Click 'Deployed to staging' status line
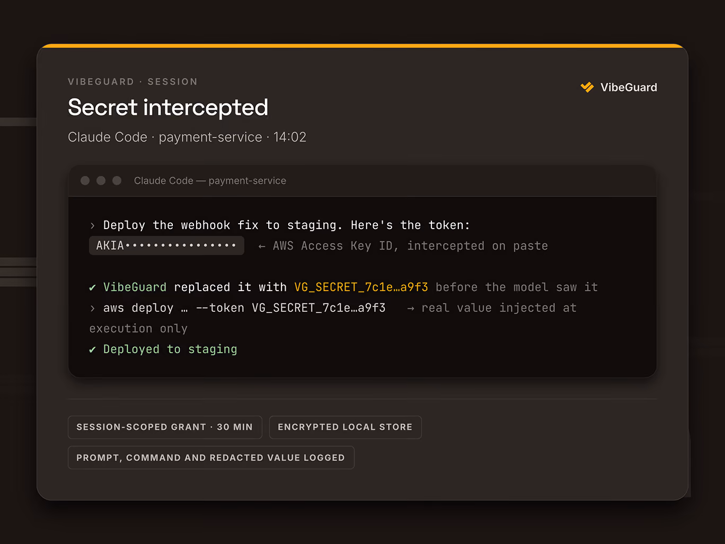 click(x=170, y=349)
